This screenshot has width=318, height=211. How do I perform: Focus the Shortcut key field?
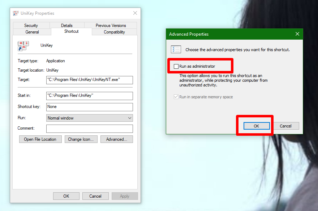click(90, 107)
